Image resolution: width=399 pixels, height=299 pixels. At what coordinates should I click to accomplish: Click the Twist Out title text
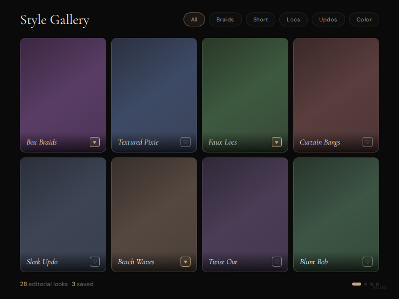[223, 262]
